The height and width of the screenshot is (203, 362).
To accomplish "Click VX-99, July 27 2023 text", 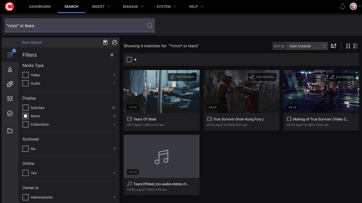I will click(x=147, y=190).
